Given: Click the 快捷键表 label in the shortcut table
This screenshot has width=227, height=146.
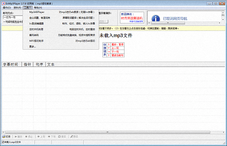Looking at the screenshot, I should point(105,50).
